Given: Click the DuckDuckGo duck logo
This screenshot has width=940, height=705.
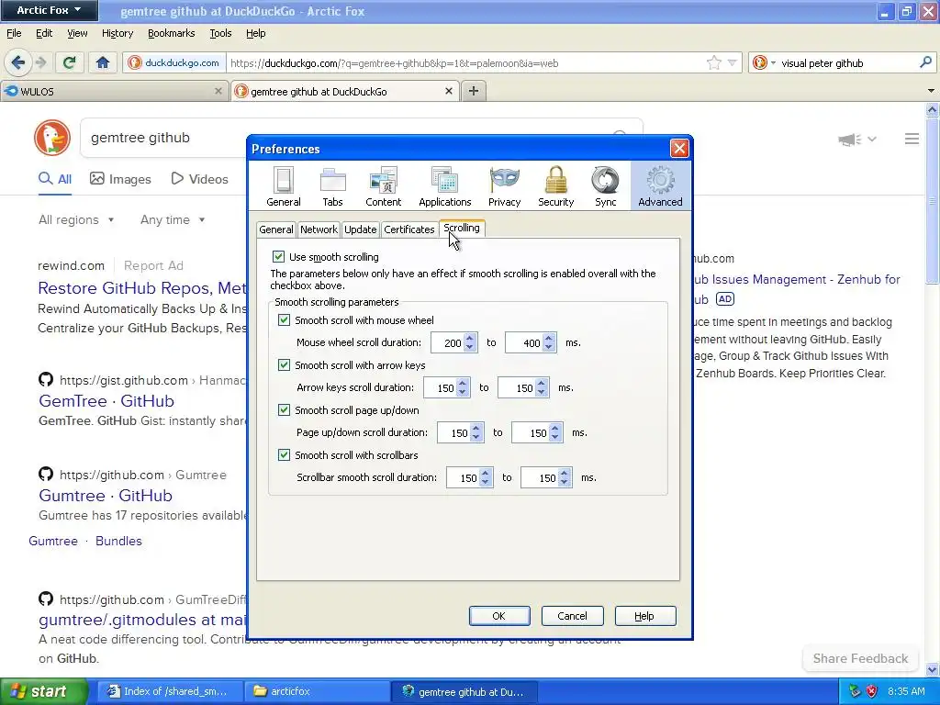Looking at the screenshot, I should [x=52, y=138].
